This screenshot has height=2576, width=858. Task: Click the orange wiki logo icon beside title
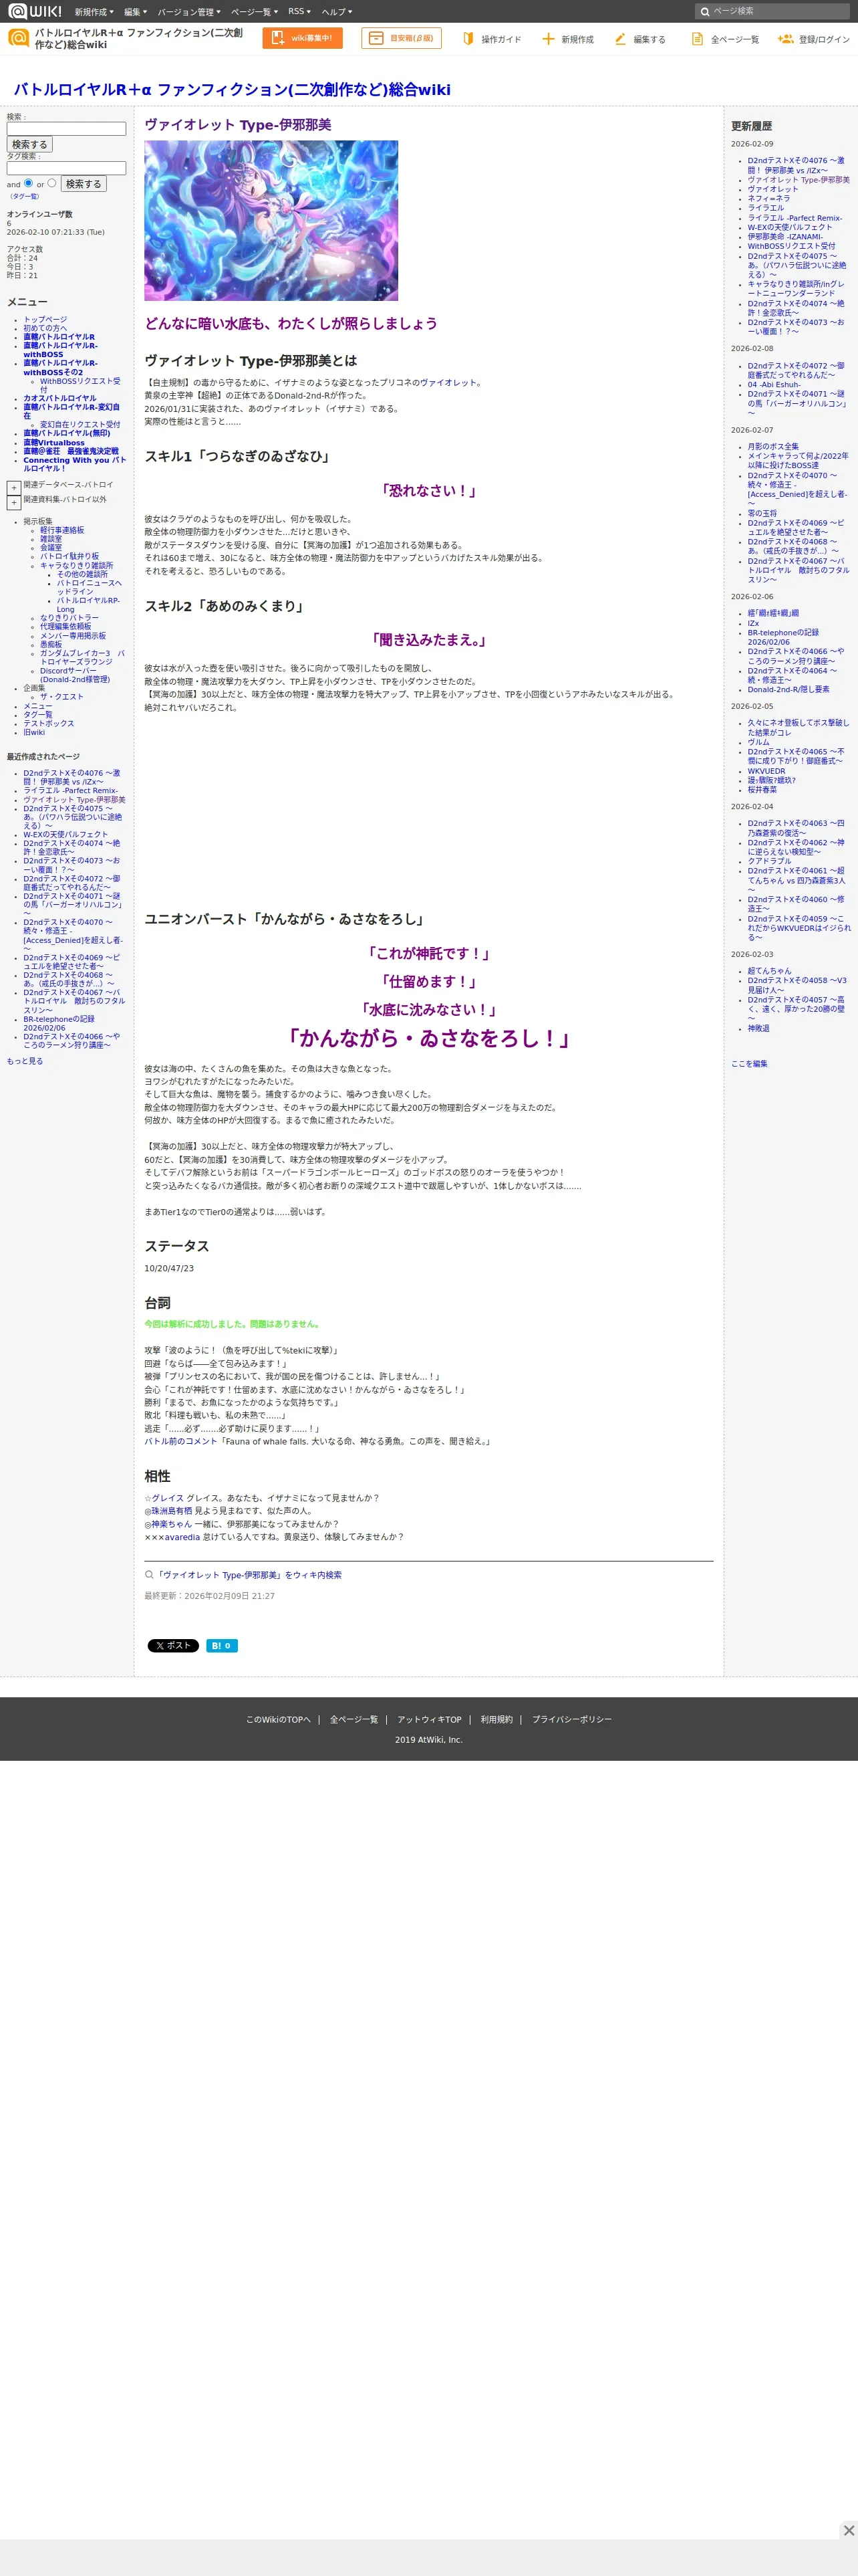click(18, 38)
